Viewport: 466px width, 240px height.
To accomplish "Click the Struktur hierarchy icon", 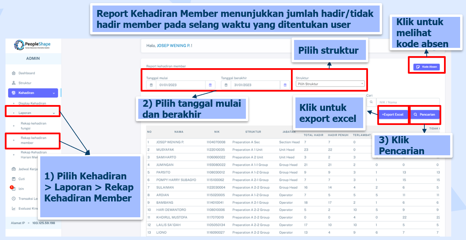I will [x=14, y=83].
